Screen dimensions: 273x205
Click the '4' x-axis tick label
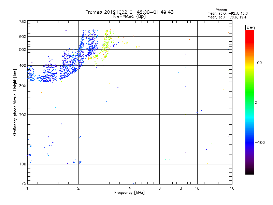130,188
